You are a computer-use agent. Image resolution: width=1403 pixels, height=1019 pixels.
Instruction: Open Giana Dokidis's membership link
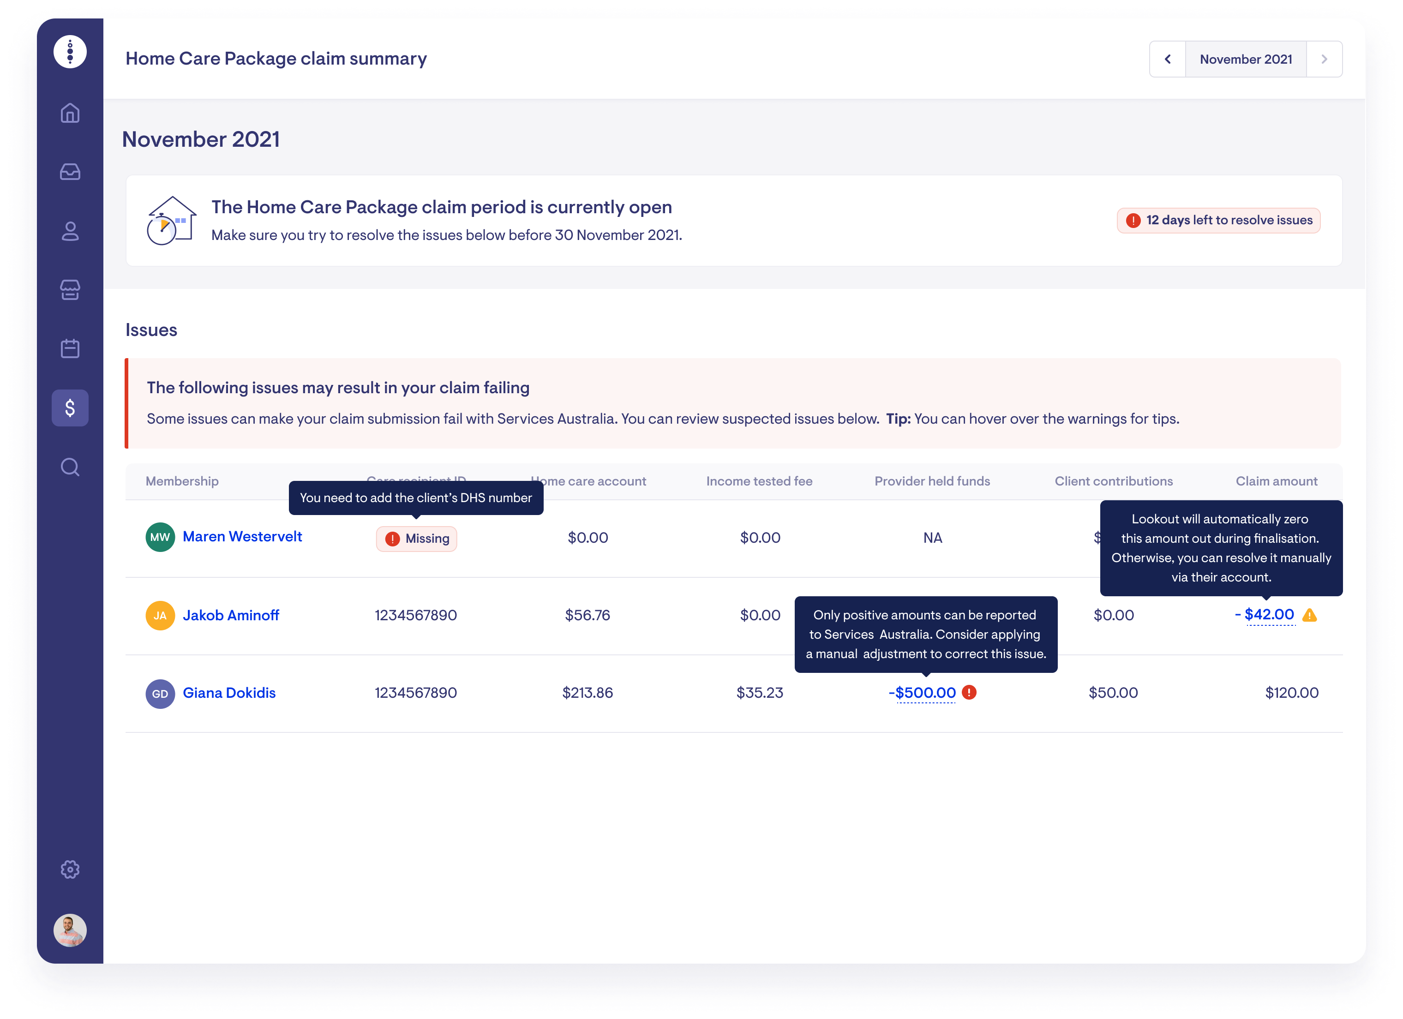229,693
